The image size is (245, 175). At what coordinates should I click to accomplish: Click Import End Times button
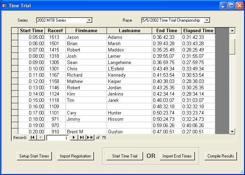pyautogui.click(x=177, y=156)
